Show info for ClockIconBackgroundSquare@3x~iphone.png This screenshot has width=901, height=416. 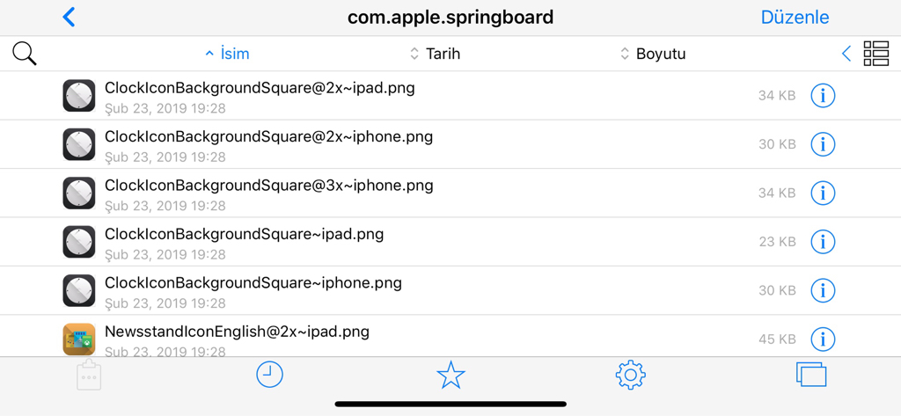(822, 193)
